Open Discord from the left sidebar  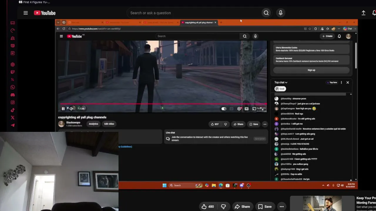(x=13, y=95)
